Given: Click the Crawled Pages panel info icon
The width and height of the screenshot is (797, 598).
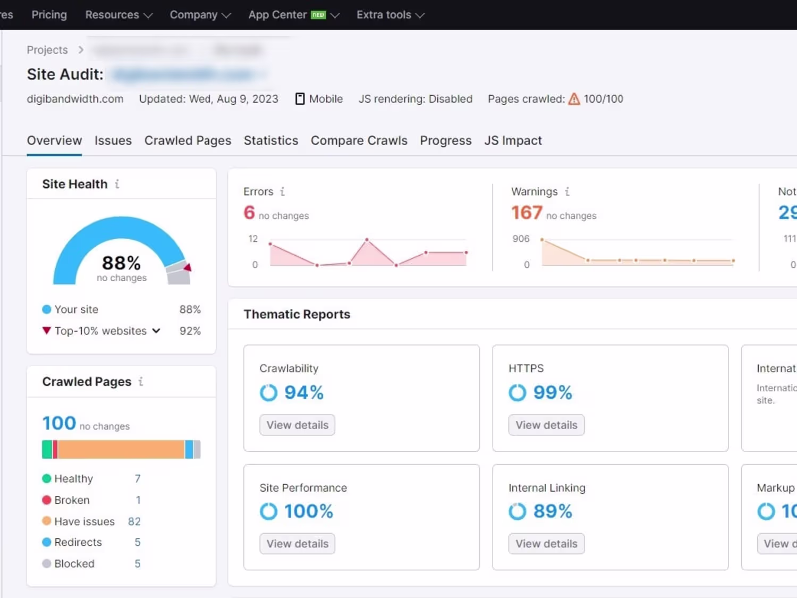Looking at the screenshot, I should (x=141, y=382).
